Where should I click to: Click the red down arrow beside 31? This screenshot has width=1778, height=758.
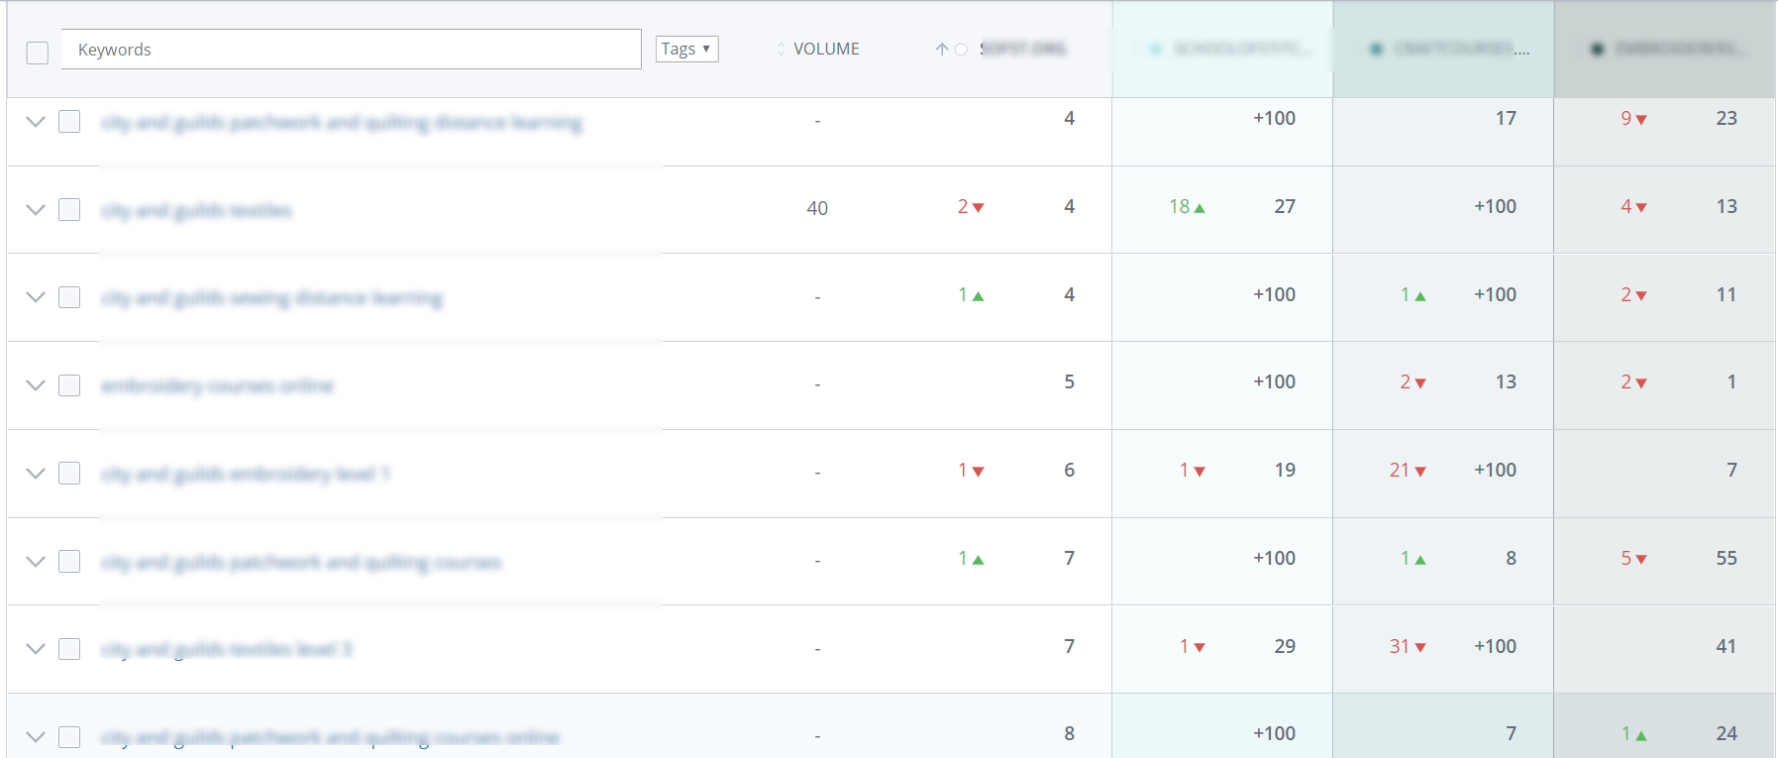[x=1420, y=648]
